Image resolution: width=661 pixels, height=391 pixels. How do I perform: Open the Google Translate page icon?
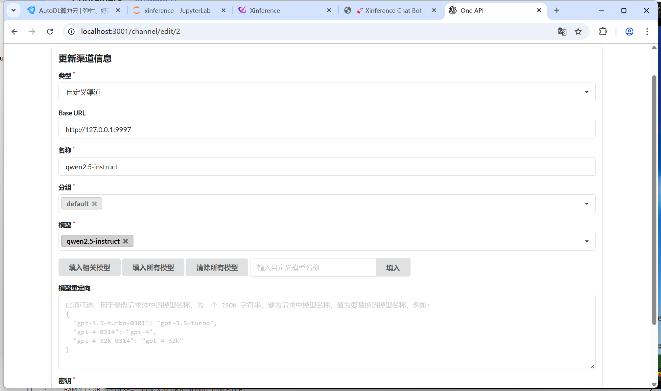pos(562,32)
